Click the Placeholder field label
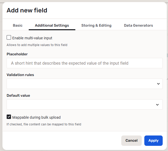 17,54
